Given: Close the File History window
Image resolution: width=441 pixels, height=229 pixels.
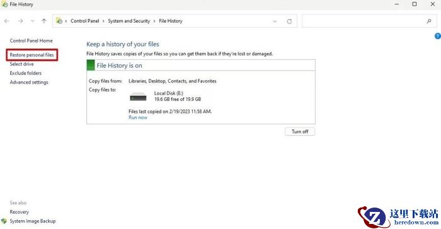Looking at the screenshot, I should (433, 4).
